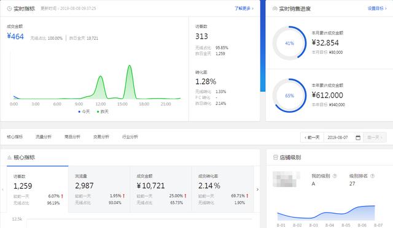Screen dimensions: 393x228
Task: Click the ¥464 成交金额 value
Action: (x=15, y=37)
